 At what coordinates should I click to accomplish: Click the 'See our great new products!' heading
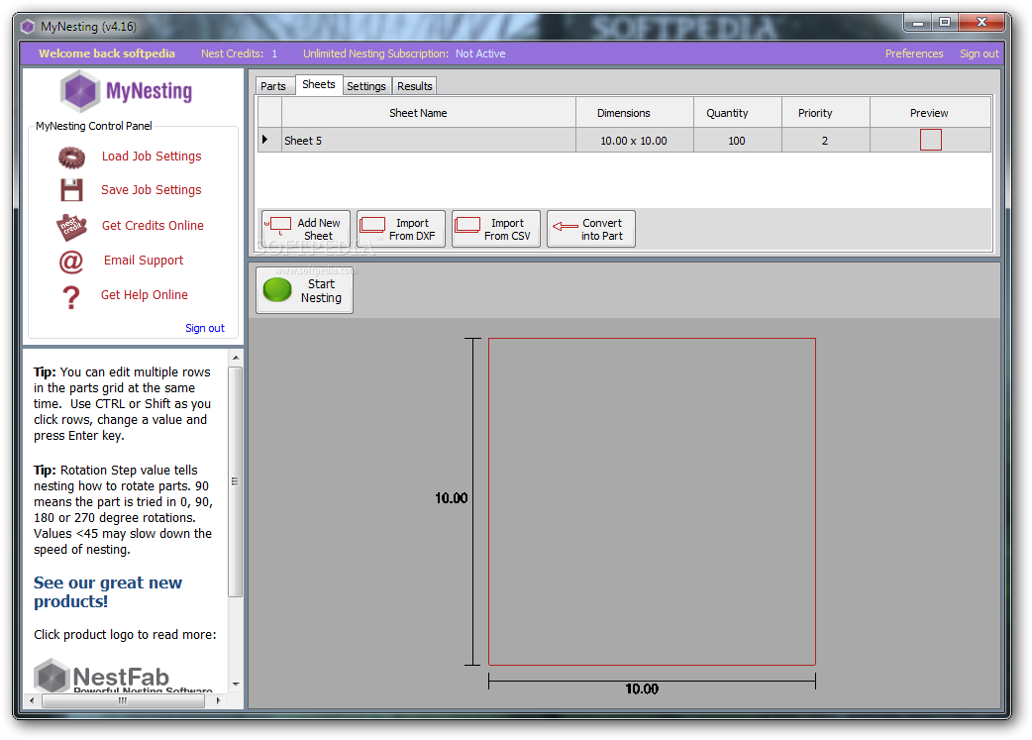(x=108, y=591)
